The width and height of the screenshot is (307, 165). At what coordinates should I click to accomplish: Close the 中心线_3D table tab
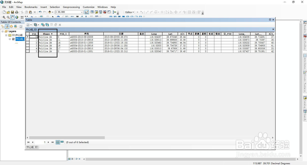[x=273, y=29]
